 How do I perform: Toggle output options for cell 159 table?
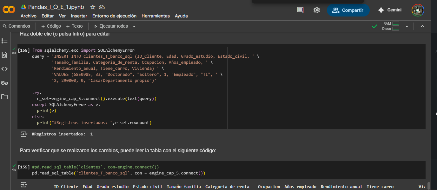[x=24, y=184]
